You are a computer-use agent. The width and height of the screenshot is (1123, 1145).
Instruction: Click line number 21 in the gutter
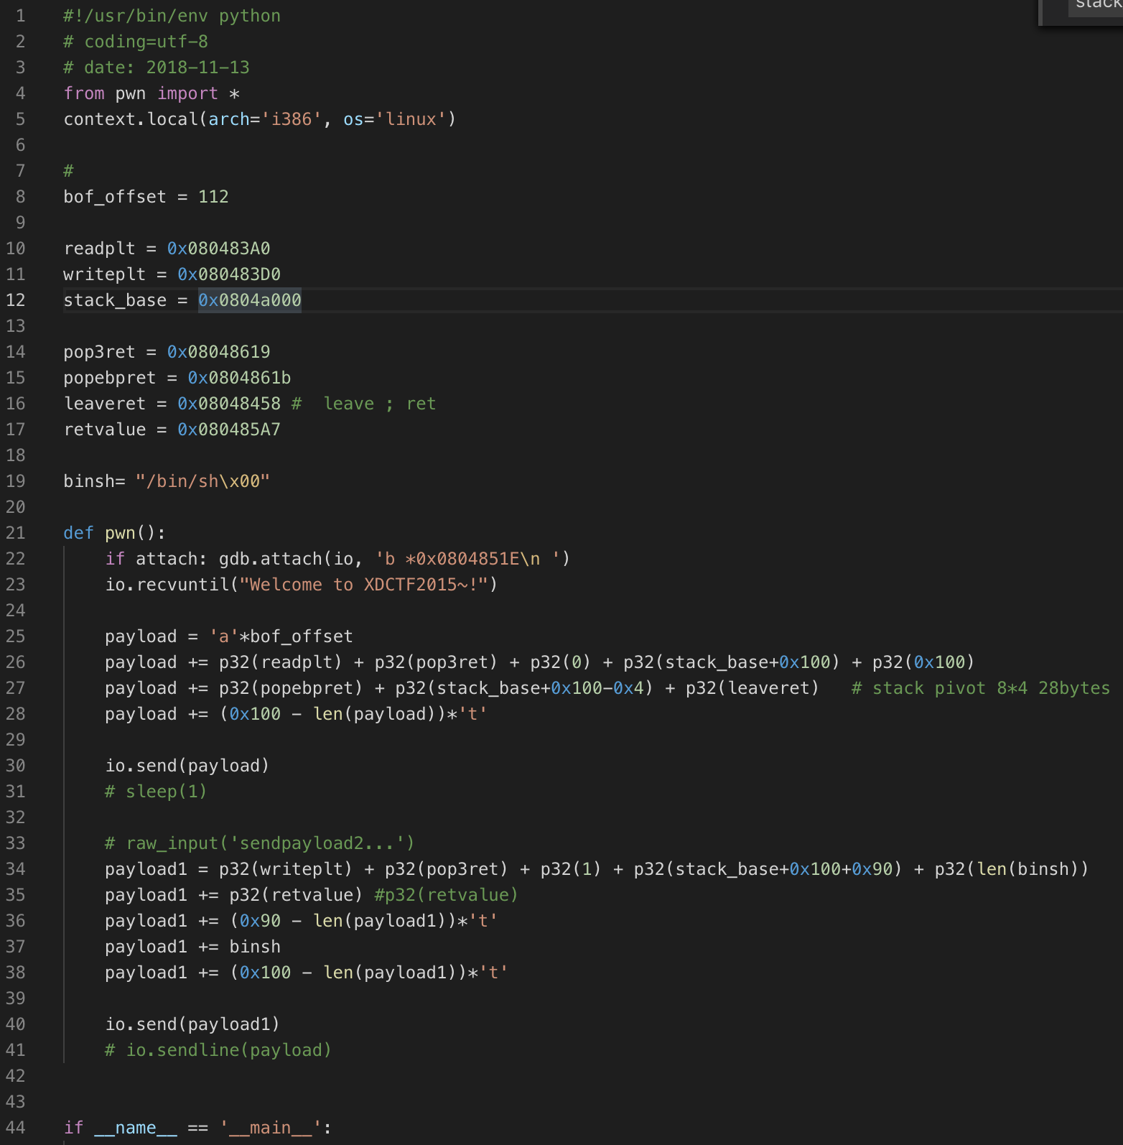tap(16, 533)
